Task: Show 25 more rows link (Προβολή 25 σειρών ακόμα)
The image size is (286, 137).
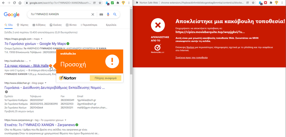Action: point(19,111)
